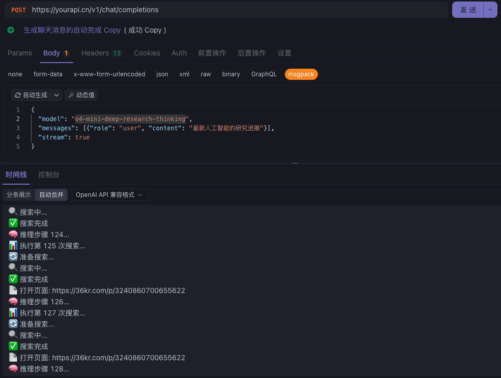Switch to the Headers tab
This screenshot has height=378, width=501.
[101, 53]
